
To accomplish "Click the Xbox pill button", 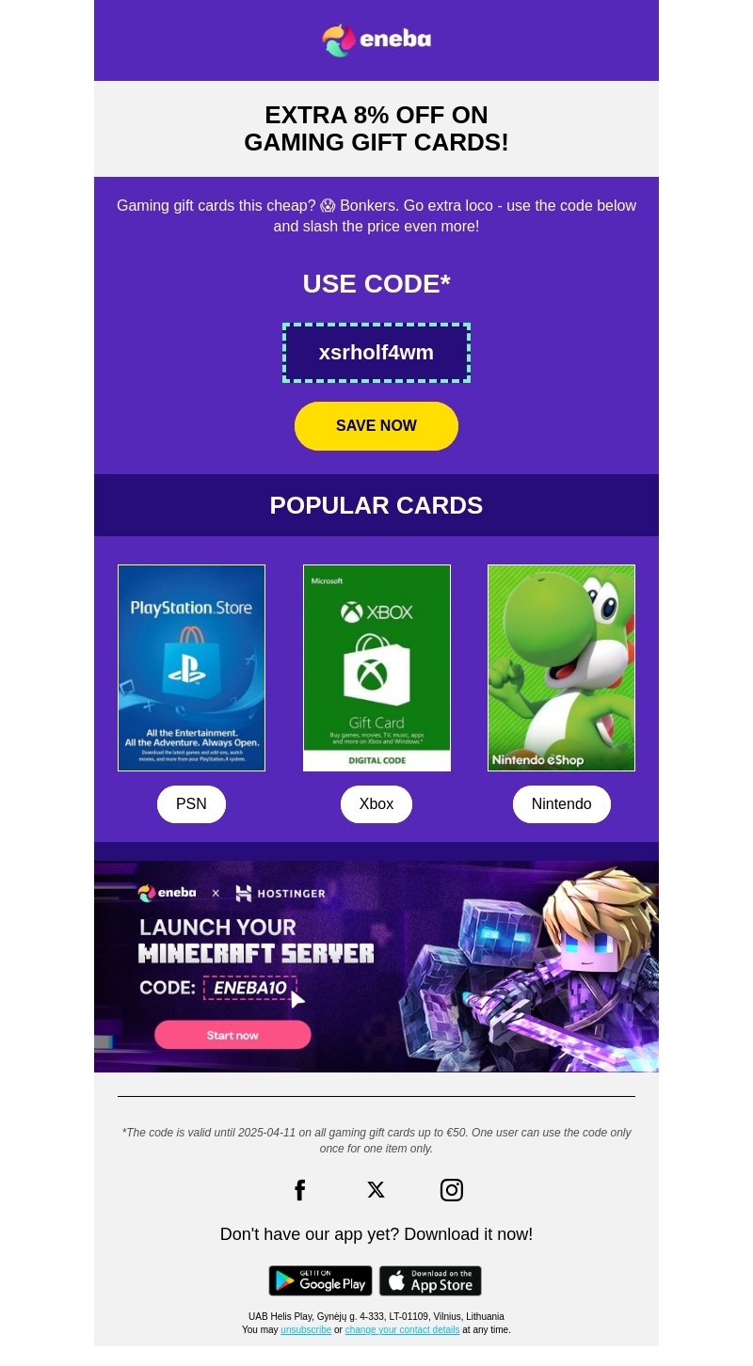I will click(x=376, y=804).
